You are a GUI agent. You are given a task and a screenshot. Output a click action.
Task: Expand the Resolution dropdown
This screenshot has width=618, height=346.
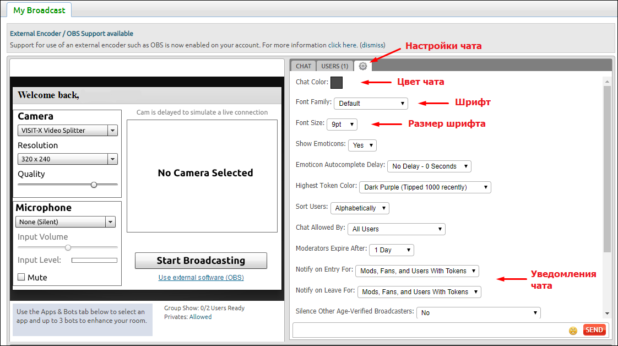coord(67,159)
